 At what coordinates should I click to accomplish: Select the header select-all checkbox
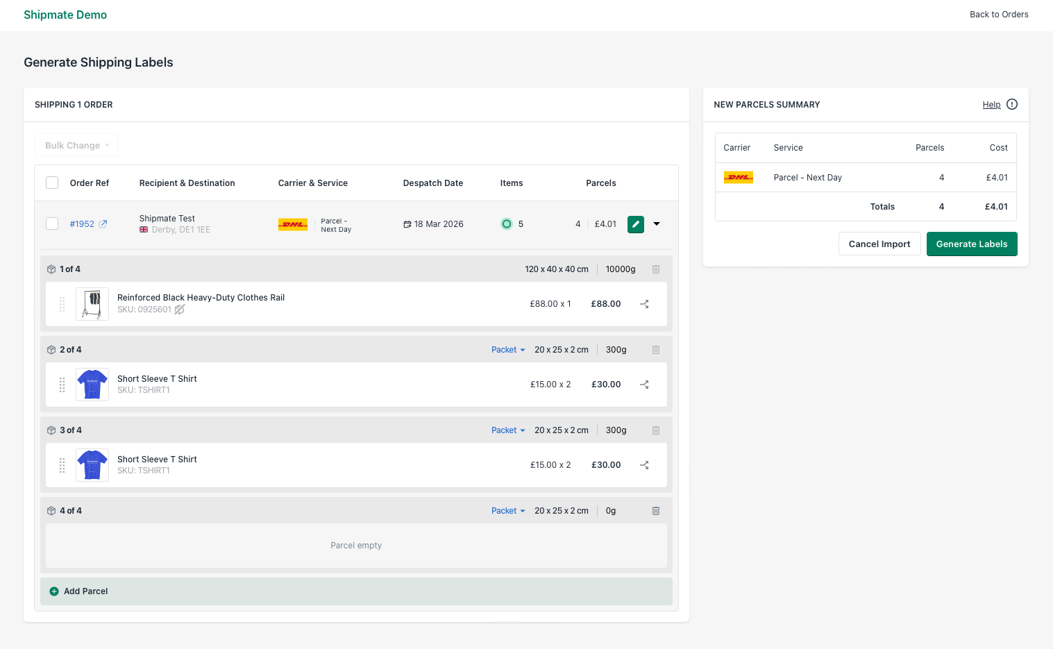(x=52, y=182)
